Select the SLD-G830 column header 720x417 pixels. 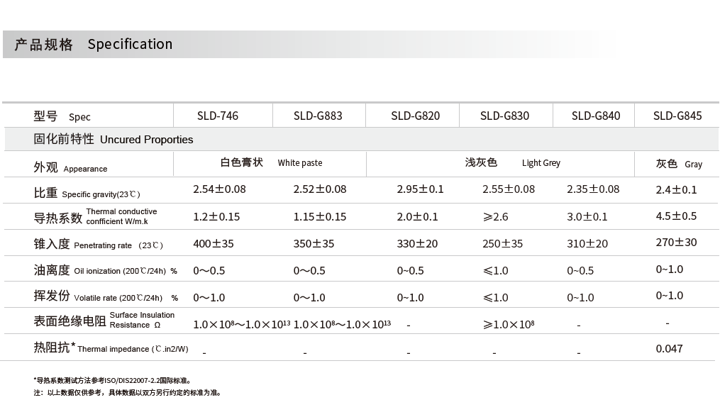tap(504, 116)
